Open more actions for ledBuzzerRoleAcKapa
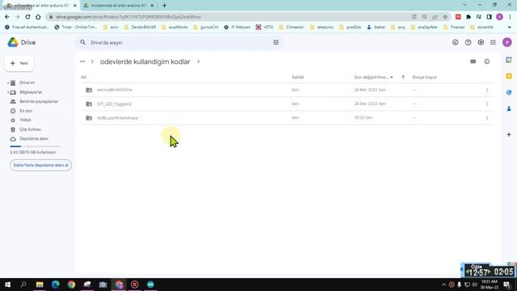 coord(487,118)
